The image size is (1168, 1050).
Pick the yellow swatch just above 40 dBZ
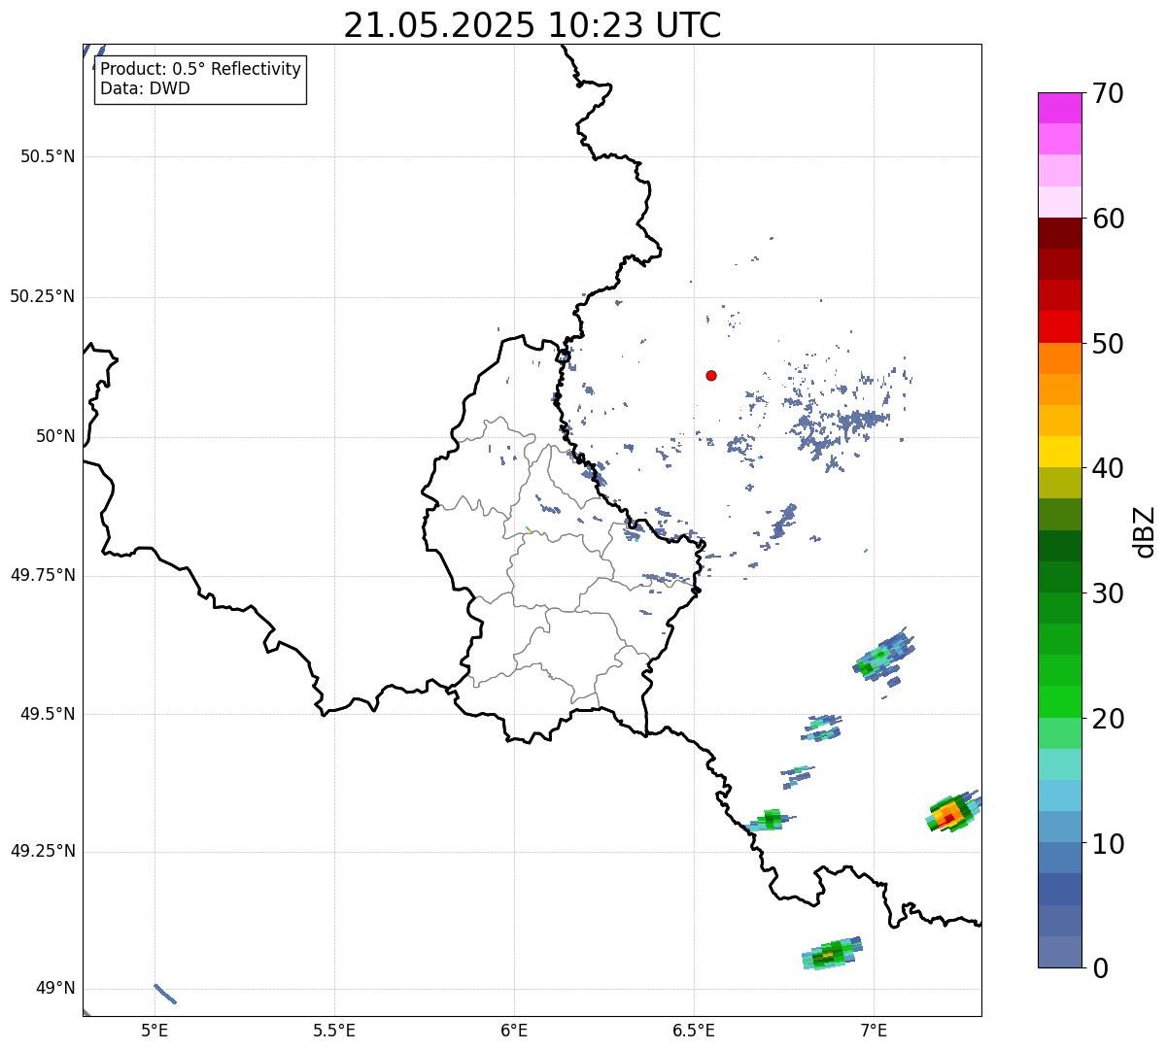(x=1059, y=452)
